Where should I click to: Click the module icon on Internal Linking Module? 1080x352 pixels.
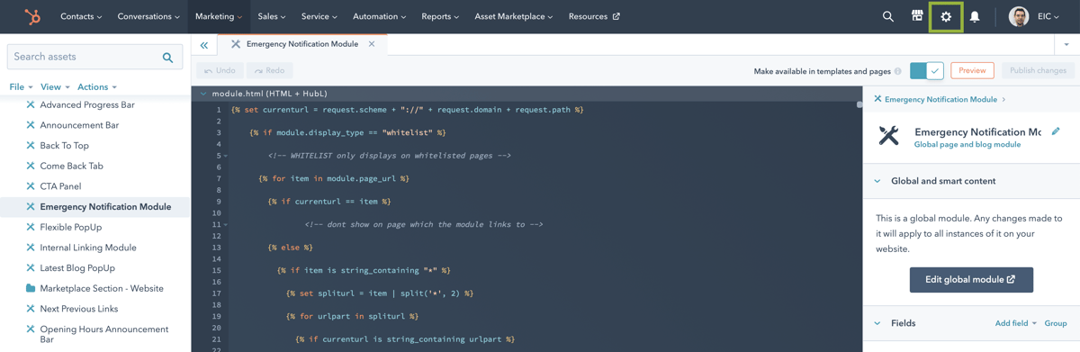pyautogui.click(x=31, y=248)
